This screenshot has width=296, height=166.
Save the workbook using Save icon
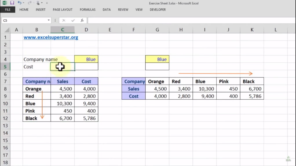tap(12, 3)
